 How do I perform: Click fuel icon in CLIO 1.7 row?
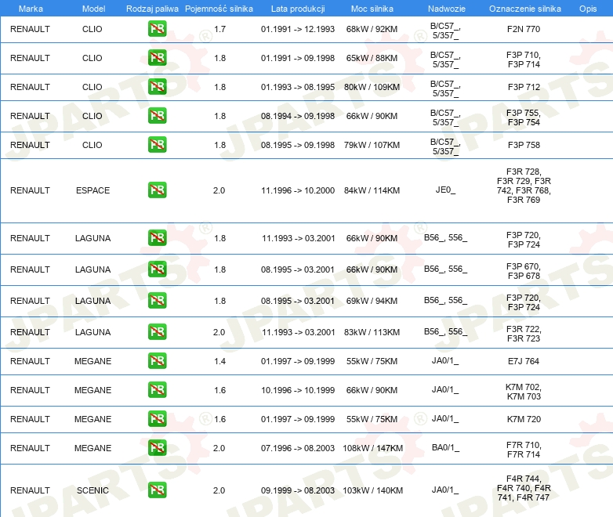tap(157, 29)
